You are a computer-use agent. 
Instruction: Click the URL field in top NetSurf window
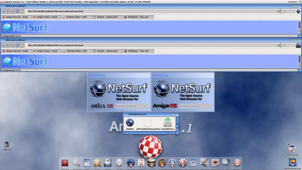coord(151,11)
